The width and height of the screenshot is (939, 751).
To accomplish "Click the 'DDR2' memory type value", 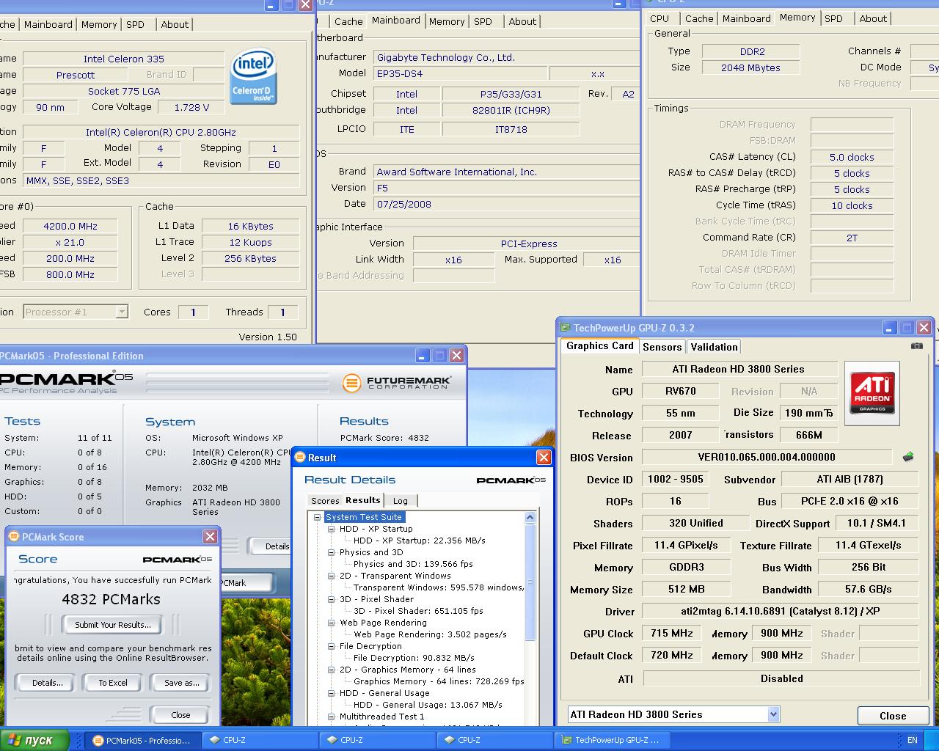I will click(751, 51).
